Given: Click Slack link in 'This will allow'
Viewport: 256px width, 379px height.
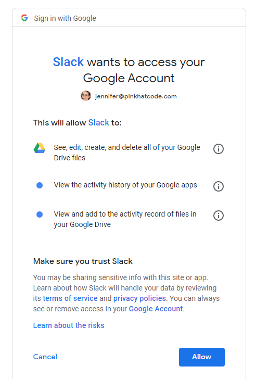Looking at the screenshot, I should (x=98, y=122).
